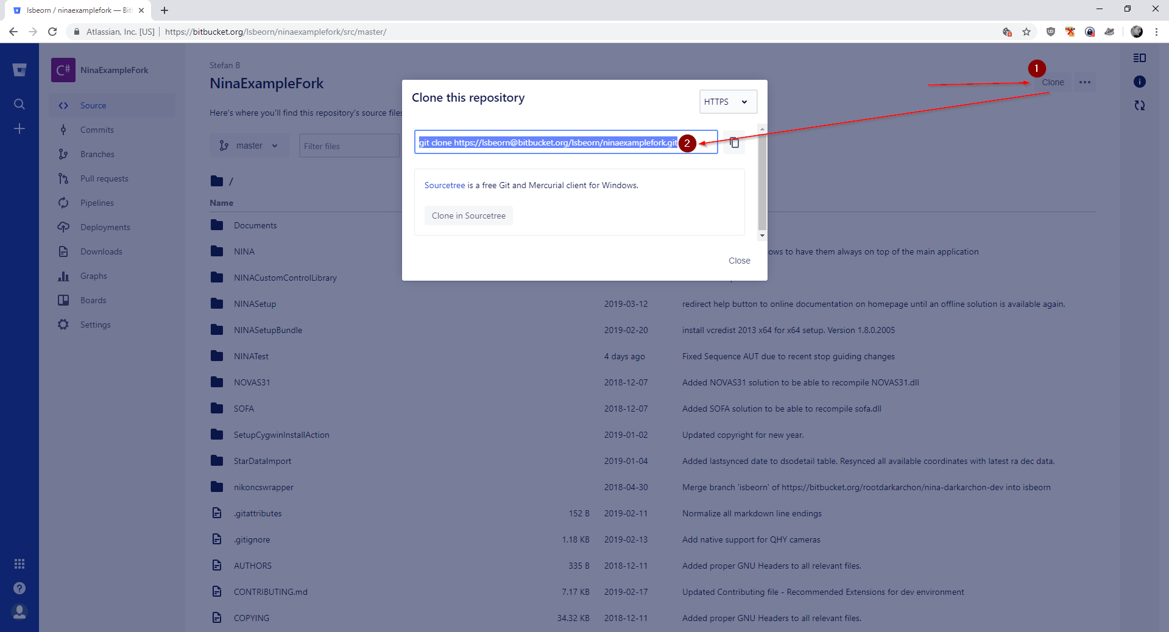Open Pull requests section
This screenshot has height=632, width=1169.
pos(112,178)
